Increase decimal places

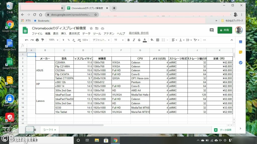pyautogui.click(x=79, y=40)
